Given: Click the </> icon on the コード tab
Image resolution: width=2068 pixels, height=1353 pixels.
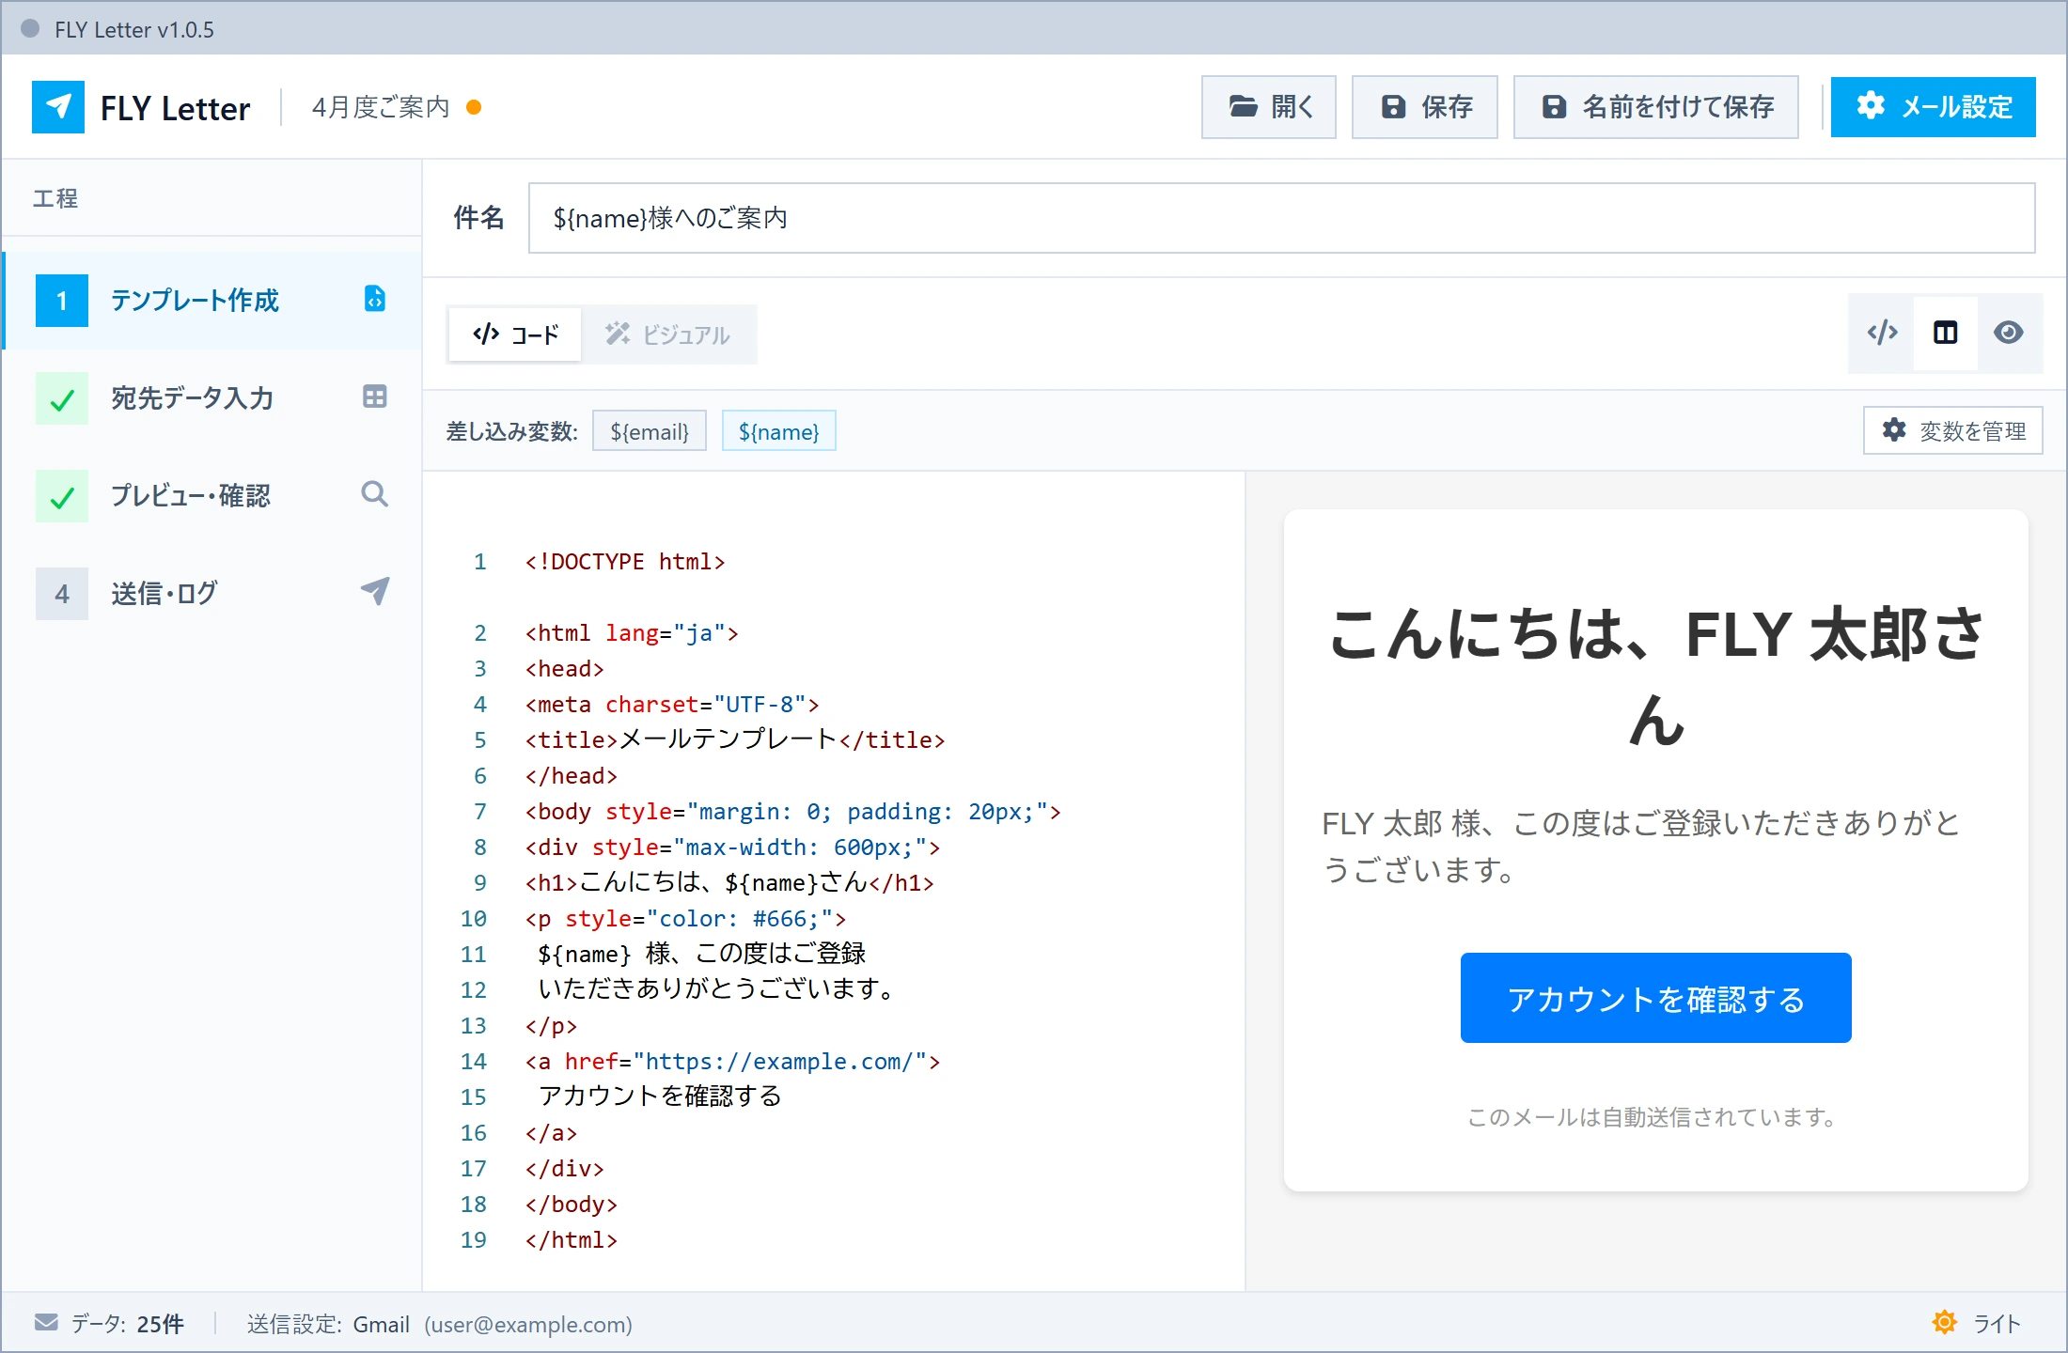Looking at the screenshot, I should pos(486,334).
